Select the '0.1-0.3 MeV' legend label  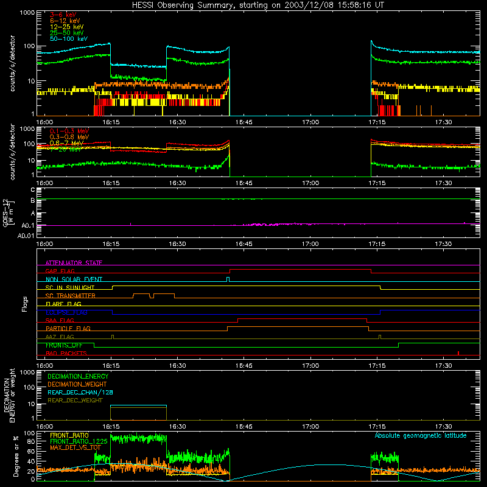coord(69,131)
